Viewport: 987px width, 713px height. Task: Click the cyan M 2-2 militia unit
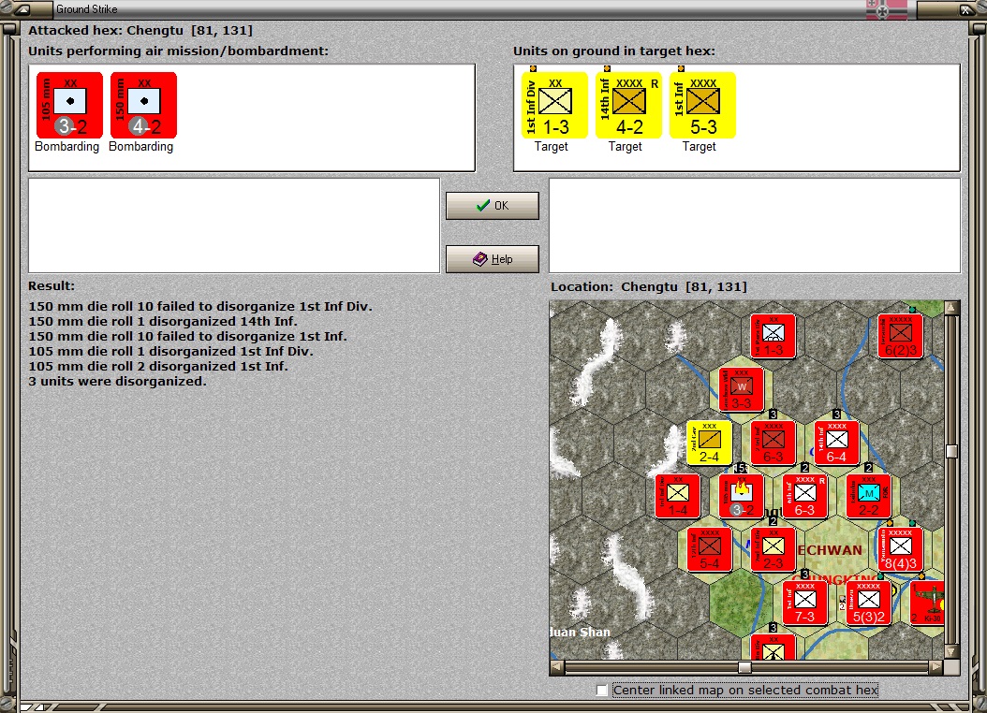[868, 496]
